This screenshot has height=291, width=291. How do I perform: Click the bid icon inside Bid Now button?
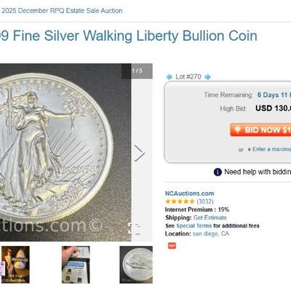click(x=238, y=129)
